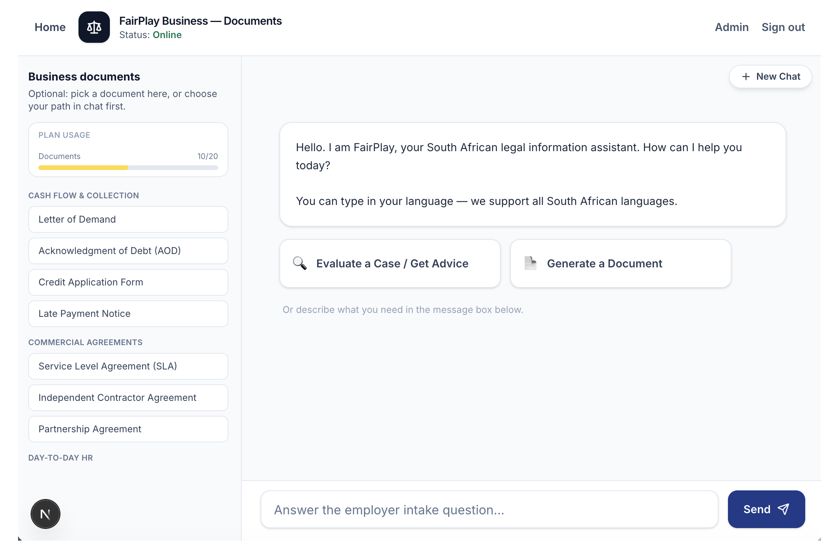Screen dimensions: 839x543
Task: Open Credit Application Form
Action: pyautogui.click(x=128, y=282)
